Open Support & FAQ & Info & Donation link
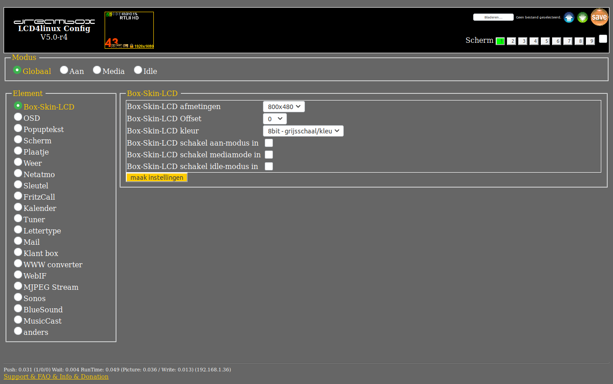The image size is (613, 384). point(56,377)
